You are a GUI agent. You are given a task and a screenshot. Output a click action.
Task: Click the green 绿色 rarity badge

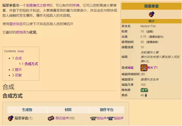[144, 90]
